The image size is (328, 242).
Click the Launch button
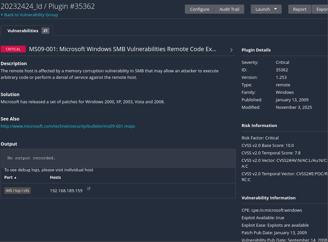point(262,9)
